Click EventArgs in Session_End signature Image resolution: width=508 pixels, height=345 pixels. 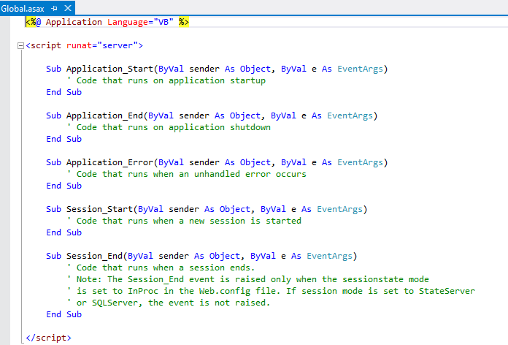329,256
